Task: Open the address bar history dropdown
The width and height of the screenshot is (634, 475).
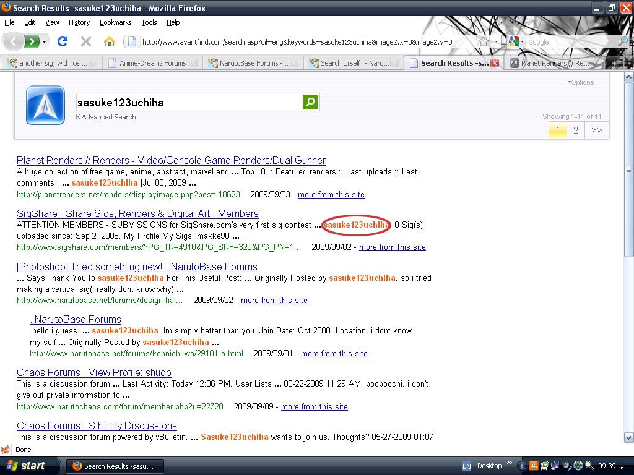Action: point(496,41)
